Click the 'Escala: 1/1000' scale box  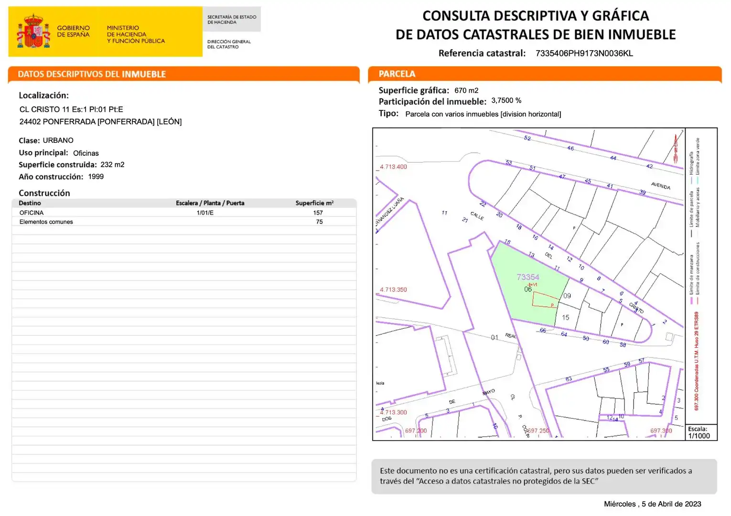701,432
